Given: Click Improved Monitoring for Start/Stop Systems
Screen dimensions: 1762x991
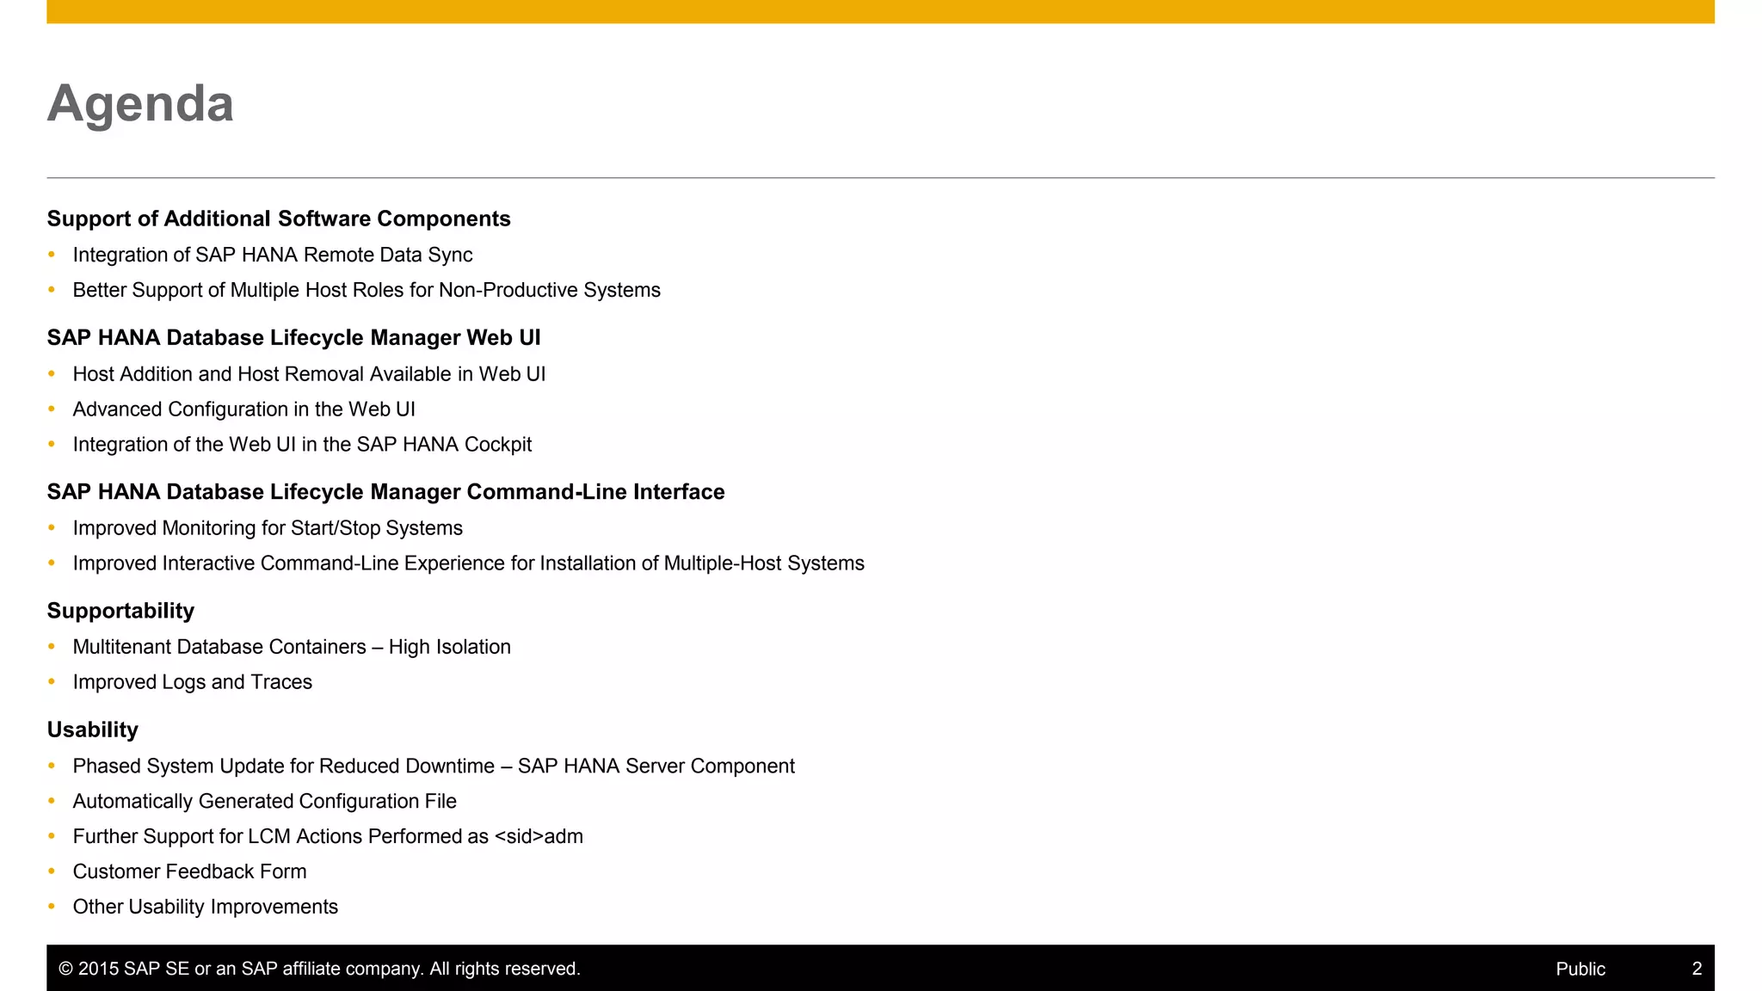Looking at the screenshot, I should point(268,528).
